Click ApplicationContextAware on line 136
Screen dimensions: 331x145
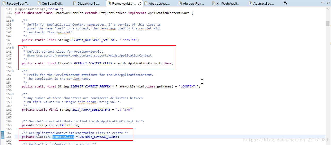tap(169, 13)
